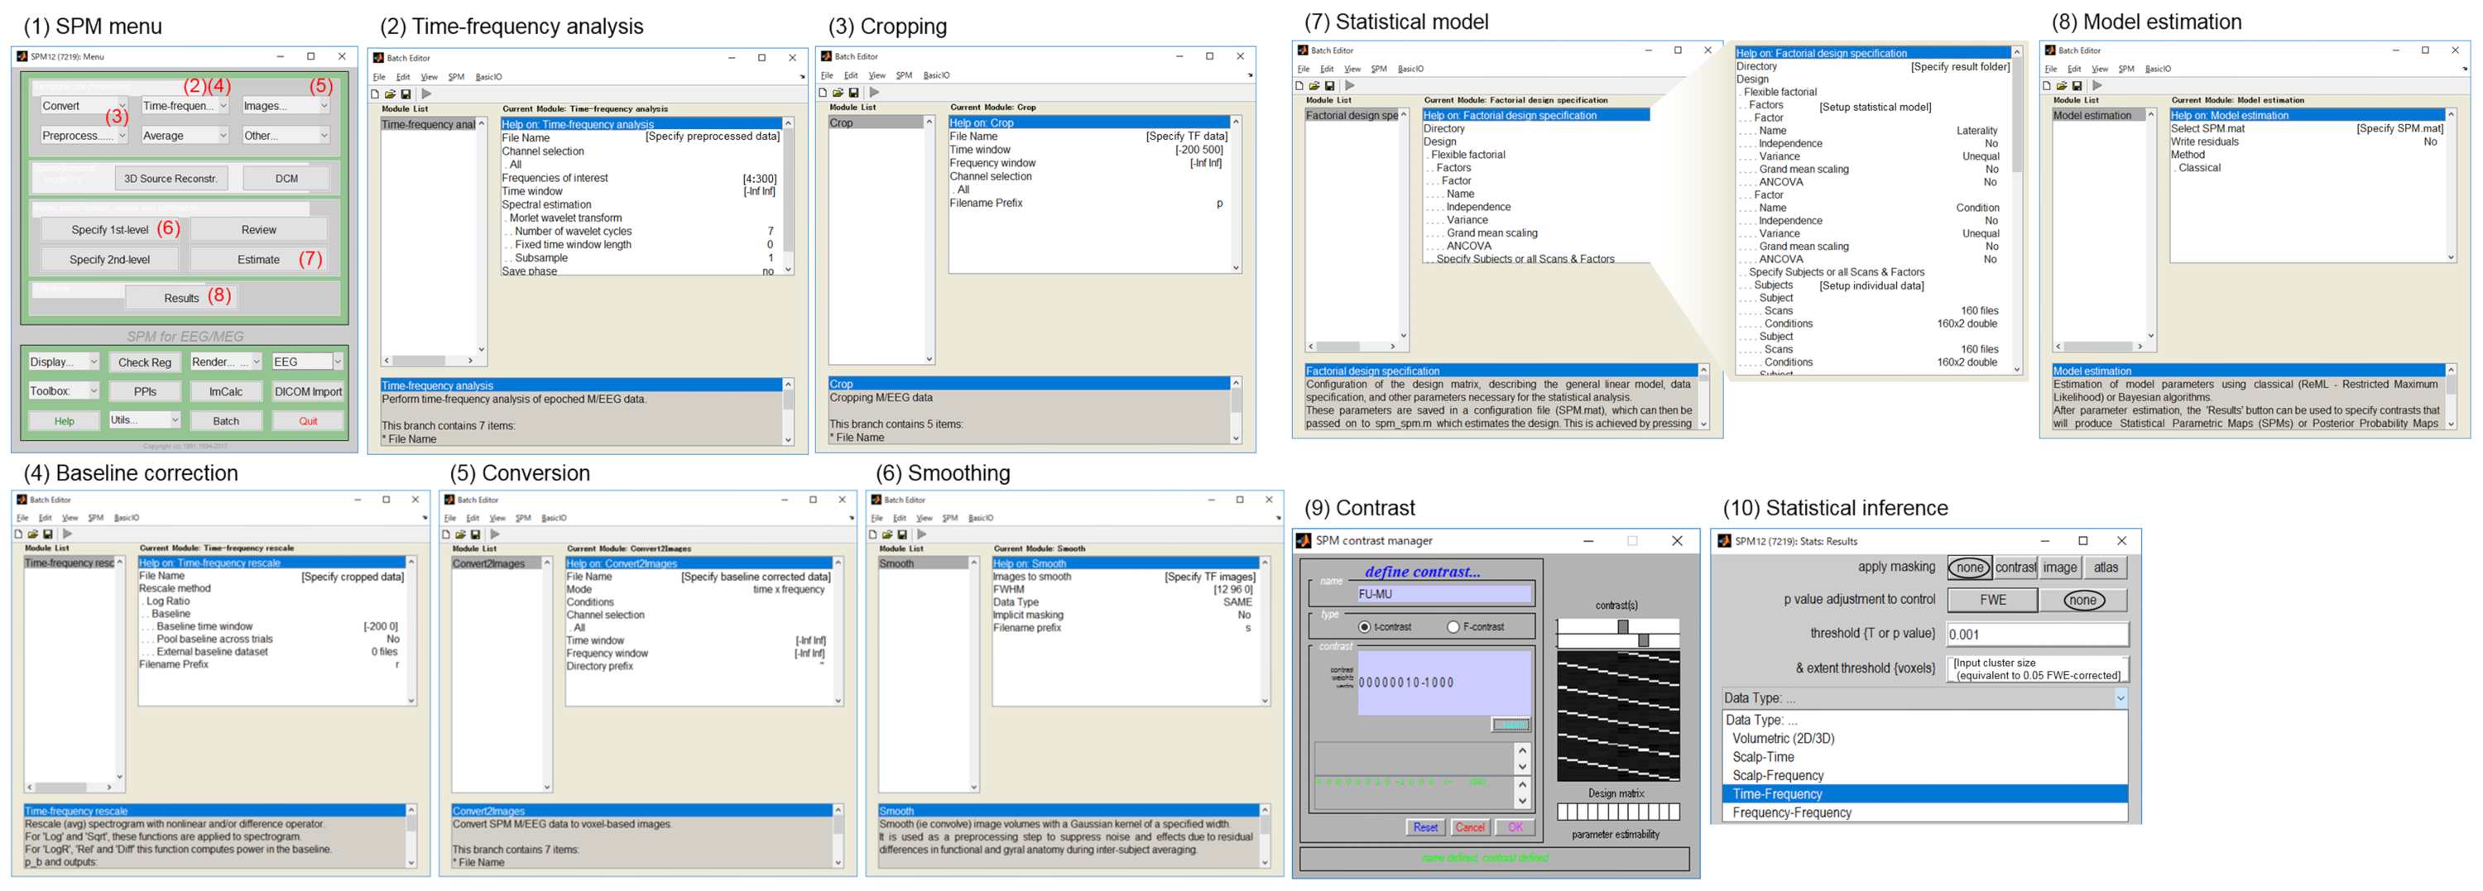
Task: Expand the Display dropdown in SPM menu
Action: pyautogui.click(x=64, y=362)
